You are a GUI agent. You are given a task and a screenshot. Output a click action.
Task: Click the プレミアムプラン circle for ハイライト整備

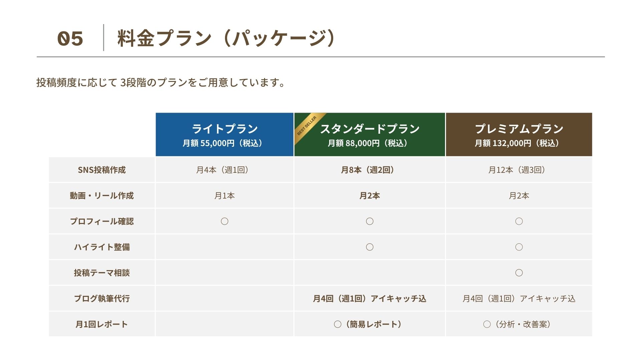click(519, 247)
